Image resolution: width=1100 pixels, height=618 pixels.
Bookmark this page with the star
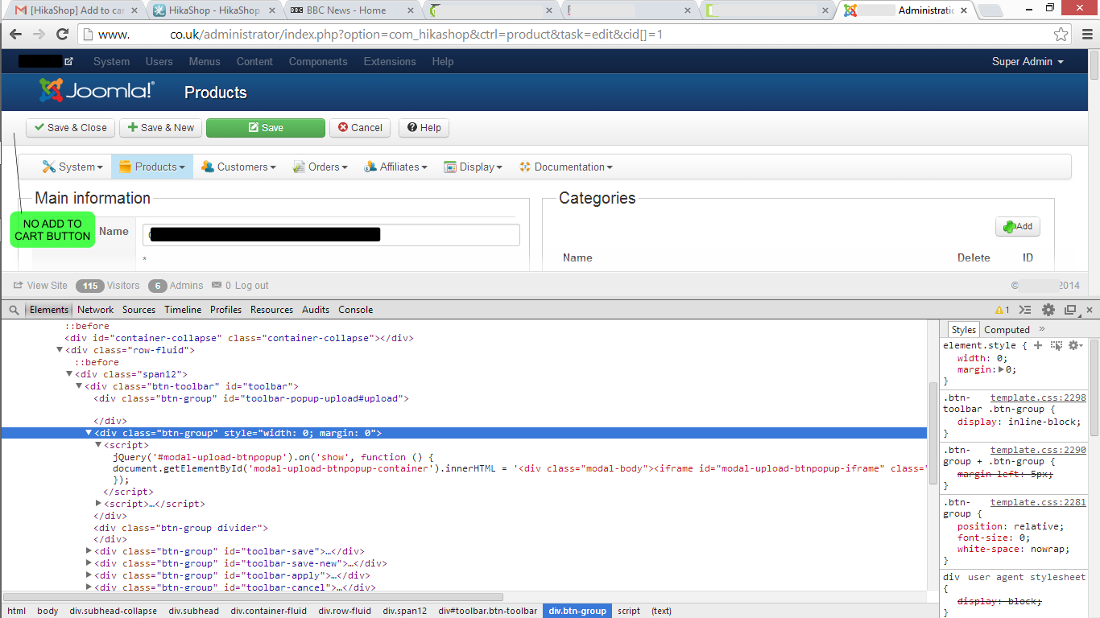click(x=1061, y=35)
